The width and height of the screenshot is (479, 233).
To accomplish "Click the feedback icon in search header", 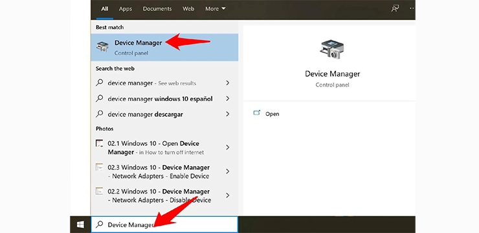I will click(395, 8).
